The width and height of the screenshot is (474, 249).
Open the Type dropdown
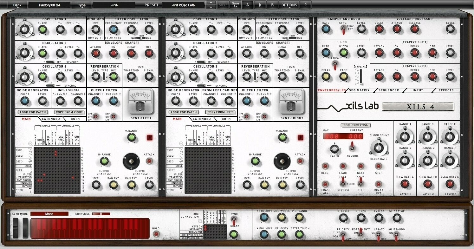(x=81, y=4)
